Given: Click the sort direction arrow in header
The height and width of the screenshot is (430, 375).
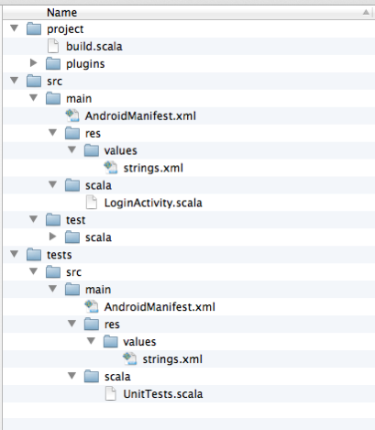Looking at the screenshot, I should [x=366, y=12].
